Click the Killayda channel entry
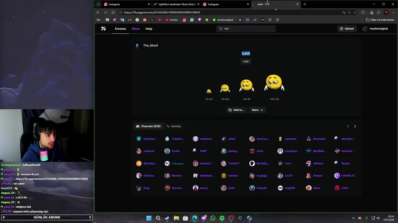398x223 pixels. point(258,188)
